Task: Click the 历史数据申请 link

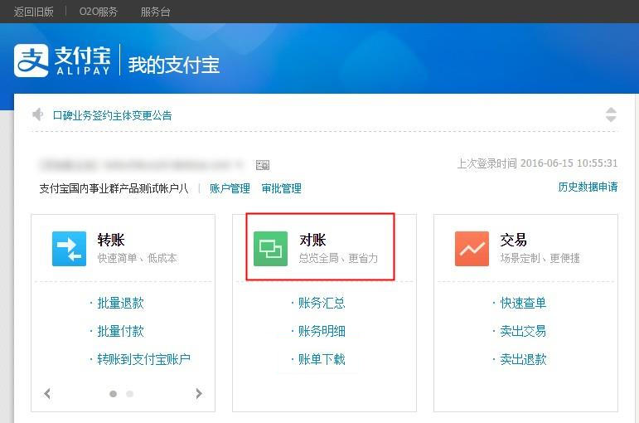Action: [x=588, y=187]
